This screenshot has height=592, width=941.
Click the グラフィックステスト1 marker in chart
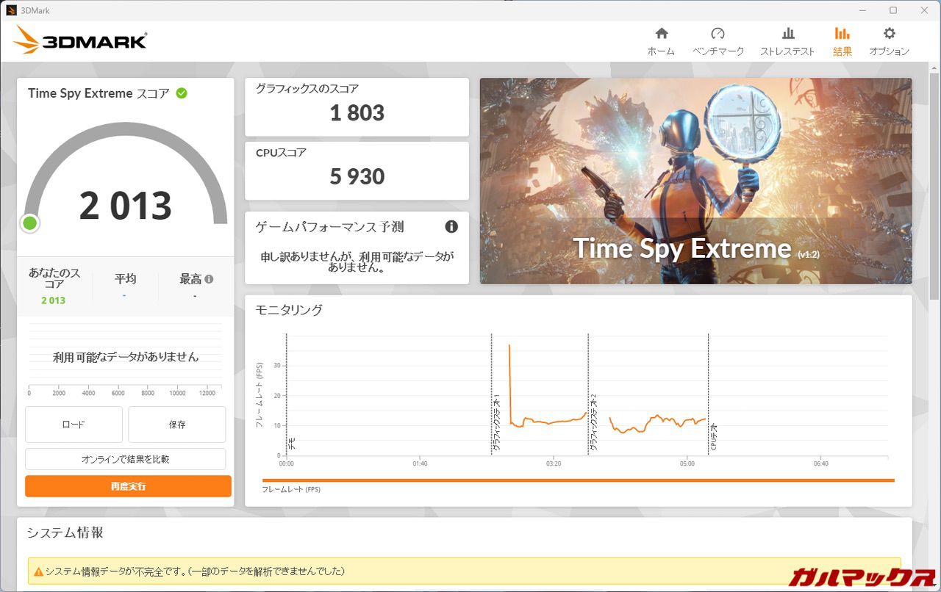497,422
